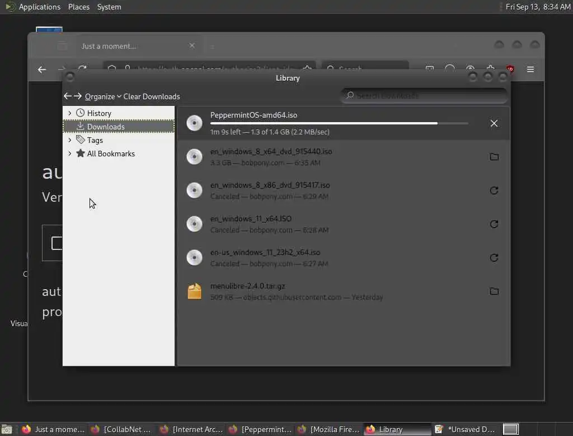Retry download of en_windows_8_x86_dvd_915417.iso
The image size is (573, 436).
click(x=494, y=191)
